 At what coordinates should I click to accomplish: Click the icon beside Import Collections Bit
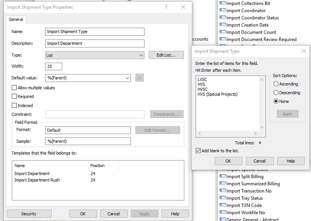[x=223, y=3]
